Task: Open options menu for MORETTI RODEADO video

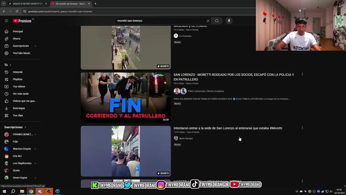Action: [302, 74]
